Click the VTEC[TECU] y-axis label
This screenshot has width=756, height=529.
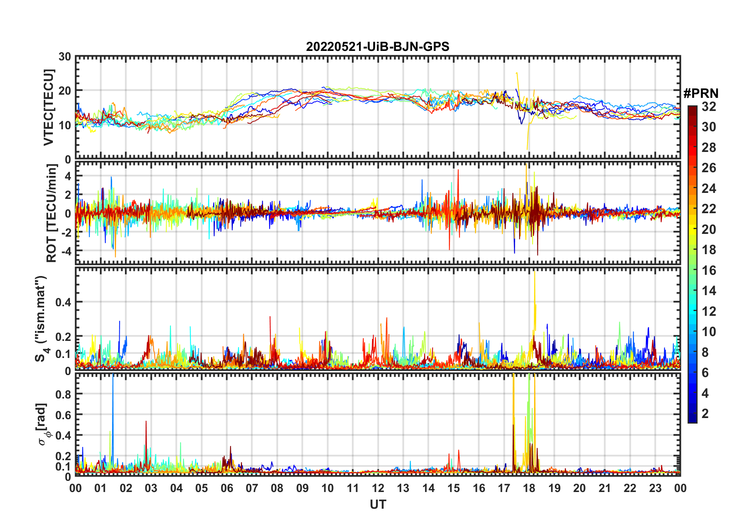pyautogui.click(x=48, y=108)
